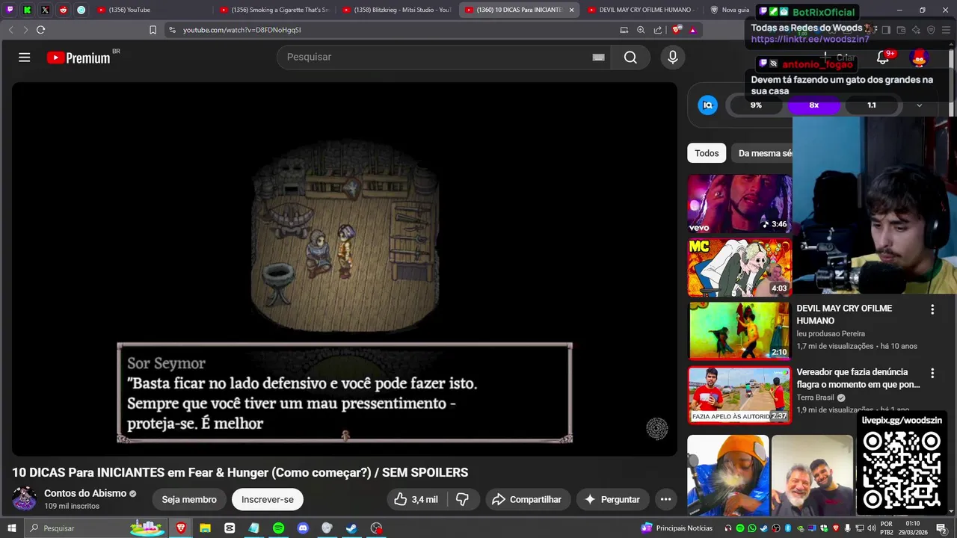Open the Terra Brasil channel link
Screen dimensions: 957x538
815,398
